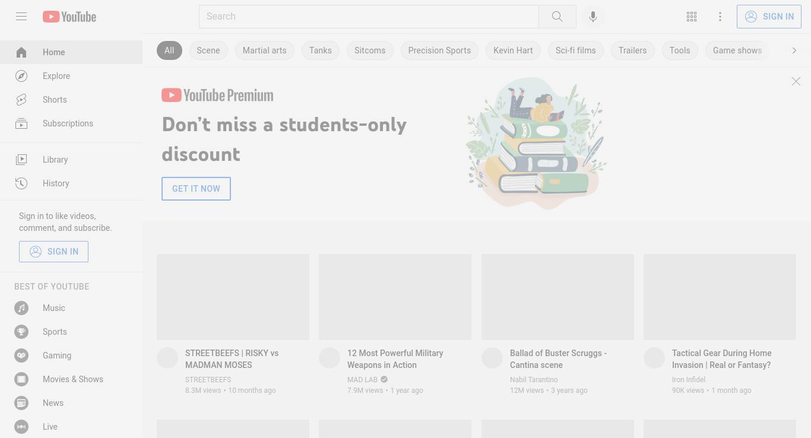Open STREETBEEFS RISKY vs MADMAN MOSES thumbnail
811x438 pixels.
point(233,297)
